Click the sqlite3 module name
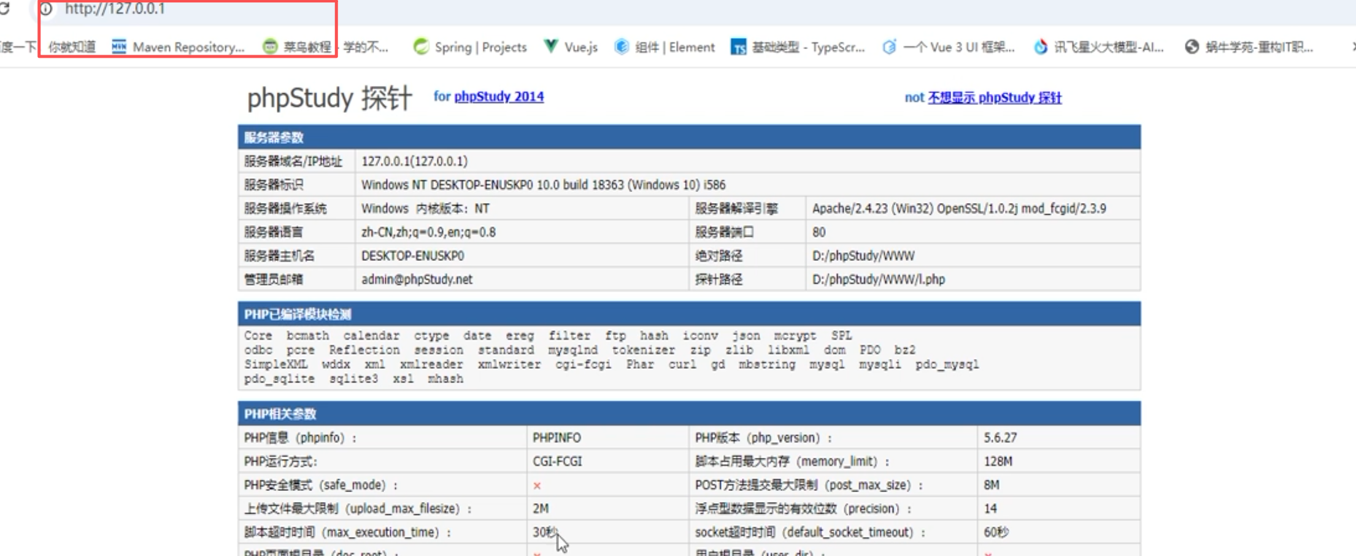Screen dimensions: 1356x556 [x=353, y=379]
